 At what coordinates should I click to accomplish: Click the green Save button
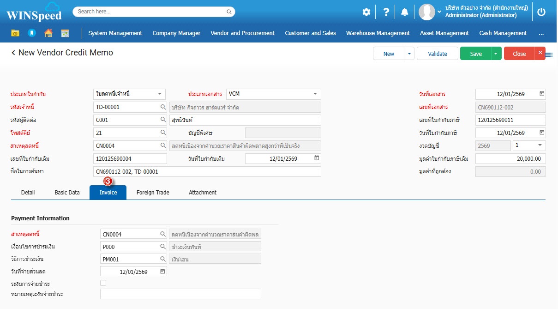(475, 54)
